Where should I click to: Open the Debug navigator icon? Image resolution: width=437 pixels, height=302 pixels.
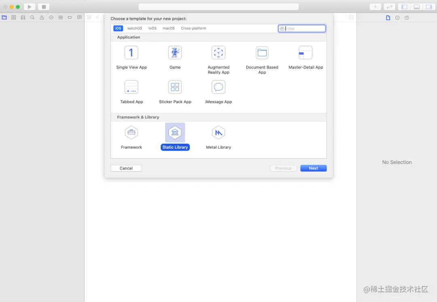click(60, 17)
